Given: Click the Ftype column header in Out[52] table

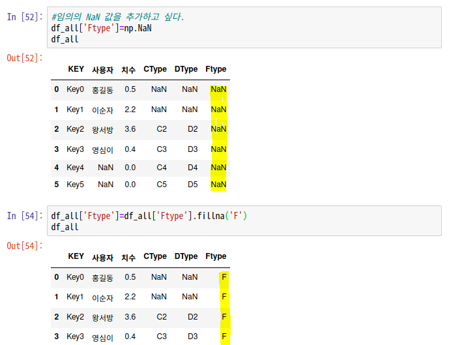Looking at the screenshot, I should (x=216, y=69).
